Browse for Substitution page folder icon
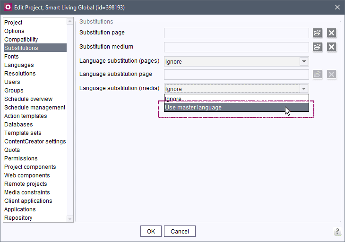 [317, 33]
